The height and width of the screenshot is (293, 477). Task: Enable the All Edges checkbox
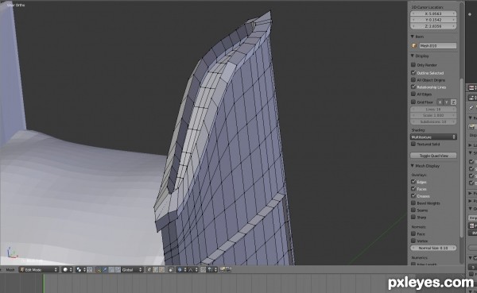413,94
